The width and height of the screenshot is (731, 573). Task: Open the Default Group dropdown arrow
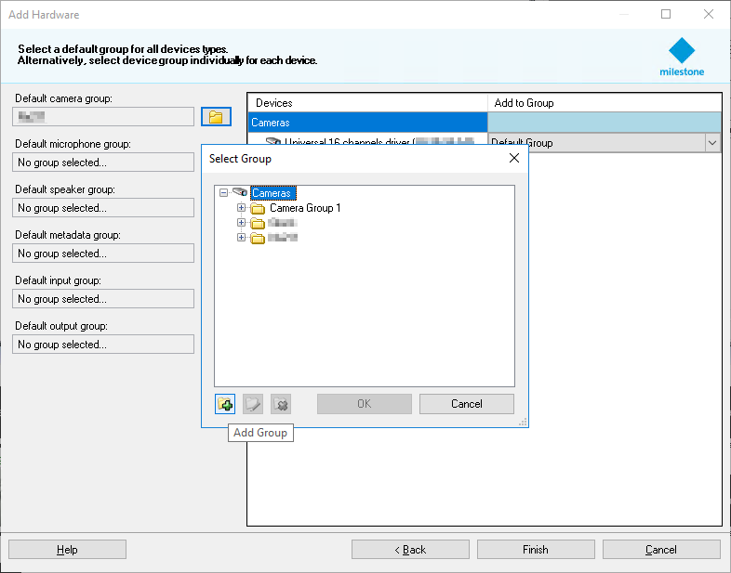pyautogui.click(x=712, y=143)
